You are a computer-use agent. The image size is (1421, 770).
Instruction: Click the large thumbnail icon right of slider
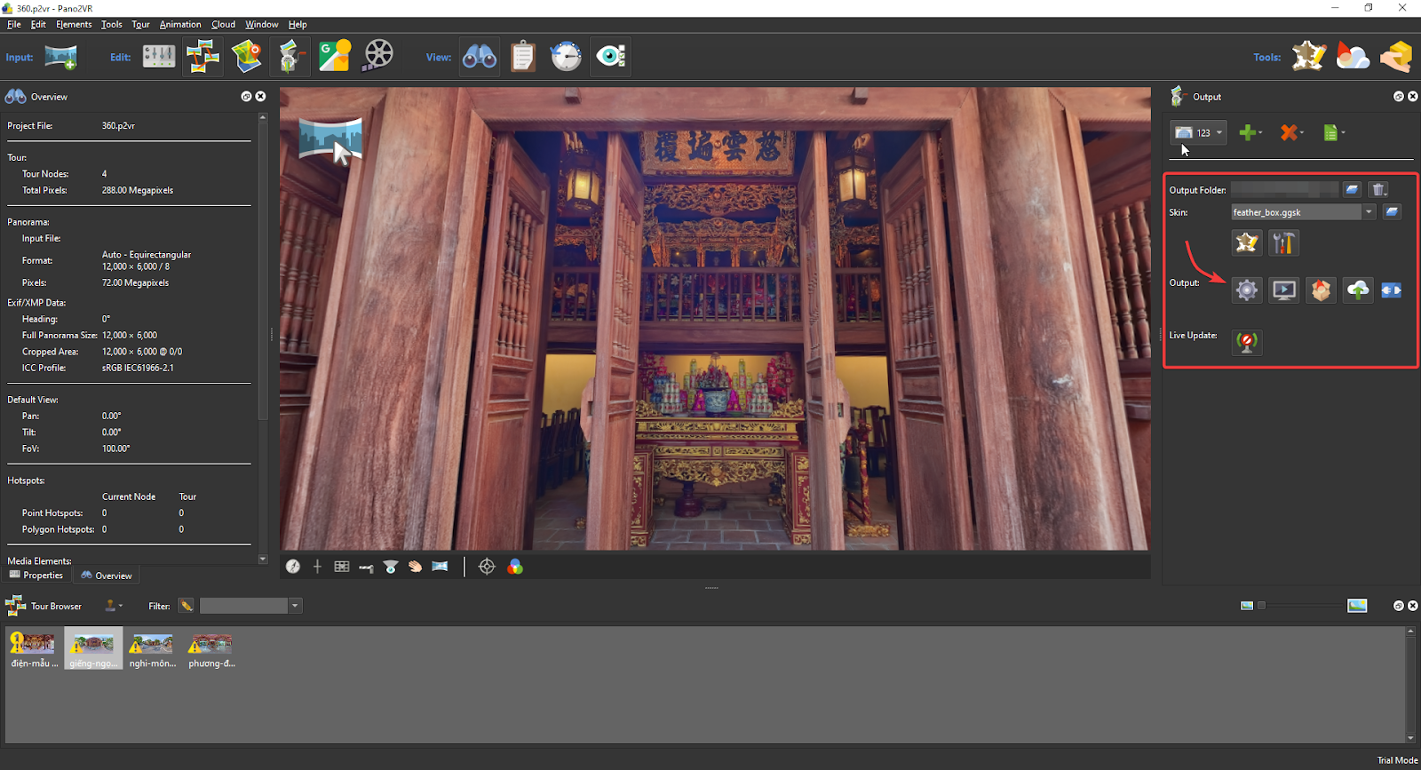point(1357,606)
